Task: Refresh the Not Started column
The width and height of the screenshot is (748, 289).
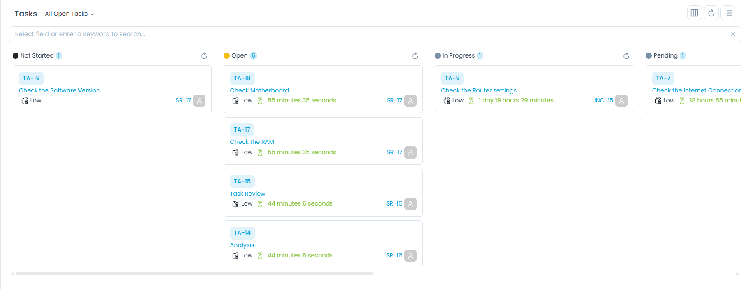Action: click(x=204, y=55)
